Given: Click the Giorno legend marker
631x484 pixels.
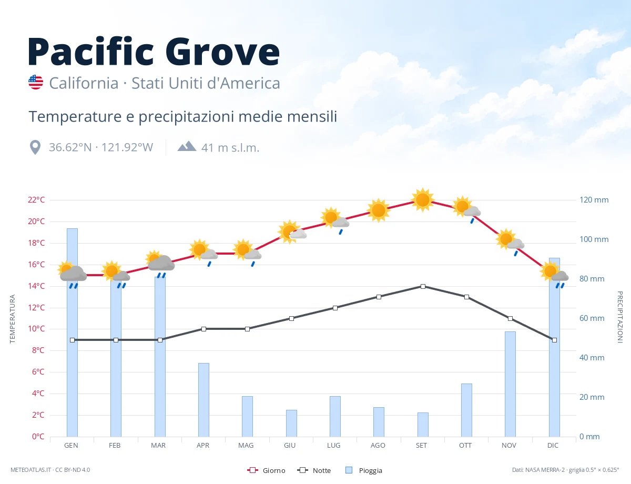Looking at the screenshot, I should pyautogui.click(x=252, y=470).
